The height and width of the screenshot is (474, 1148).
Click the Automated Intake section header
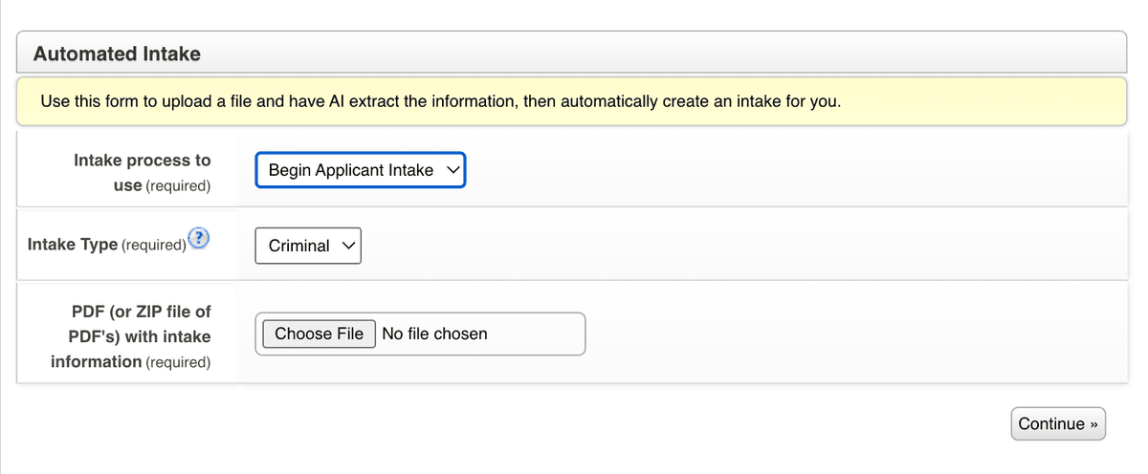[117, 54]
